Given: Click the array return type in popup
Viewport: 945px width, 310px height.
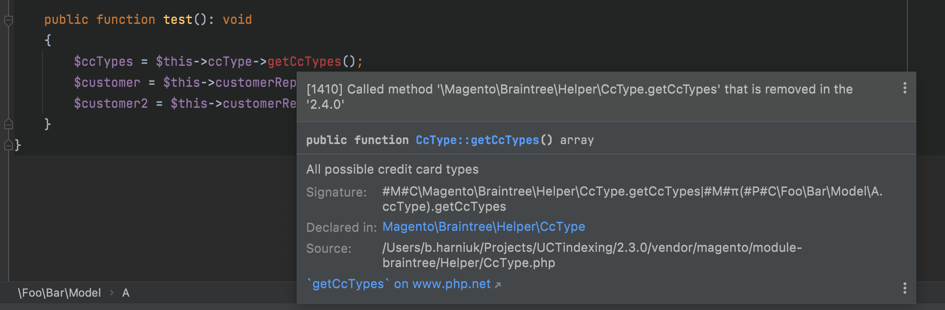Looking at the screenshot, I should [577, 140].
